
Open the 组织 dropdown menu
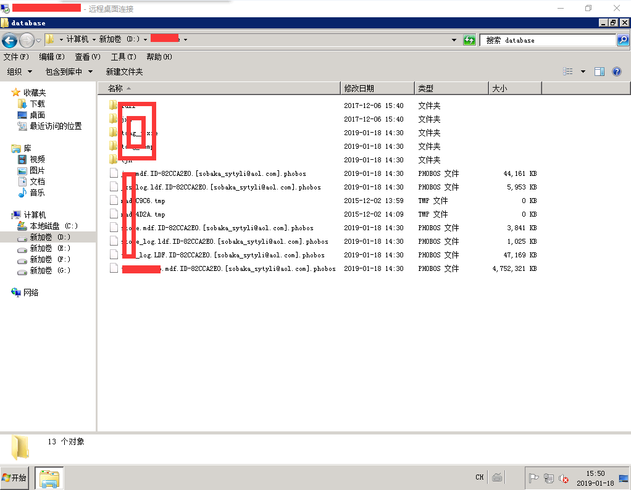tap(19, 72)
